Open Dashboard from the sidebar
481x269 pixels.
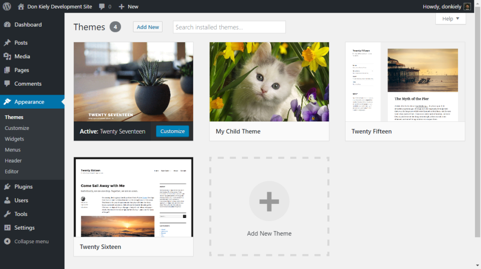point(28,24)
